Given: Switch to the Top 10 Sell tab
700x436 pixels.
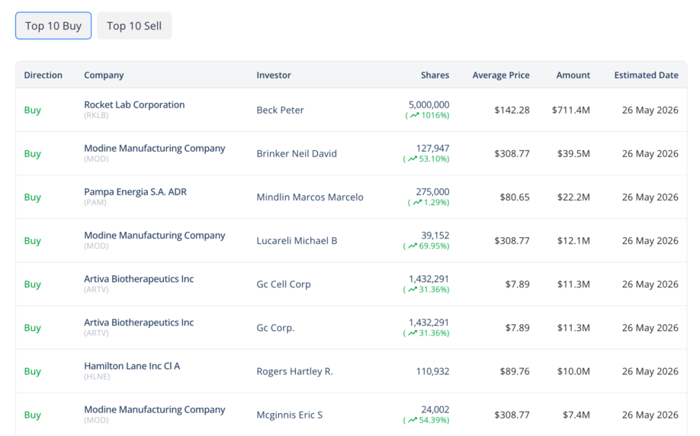Looking at the screenshot, I should click(134, 26).
